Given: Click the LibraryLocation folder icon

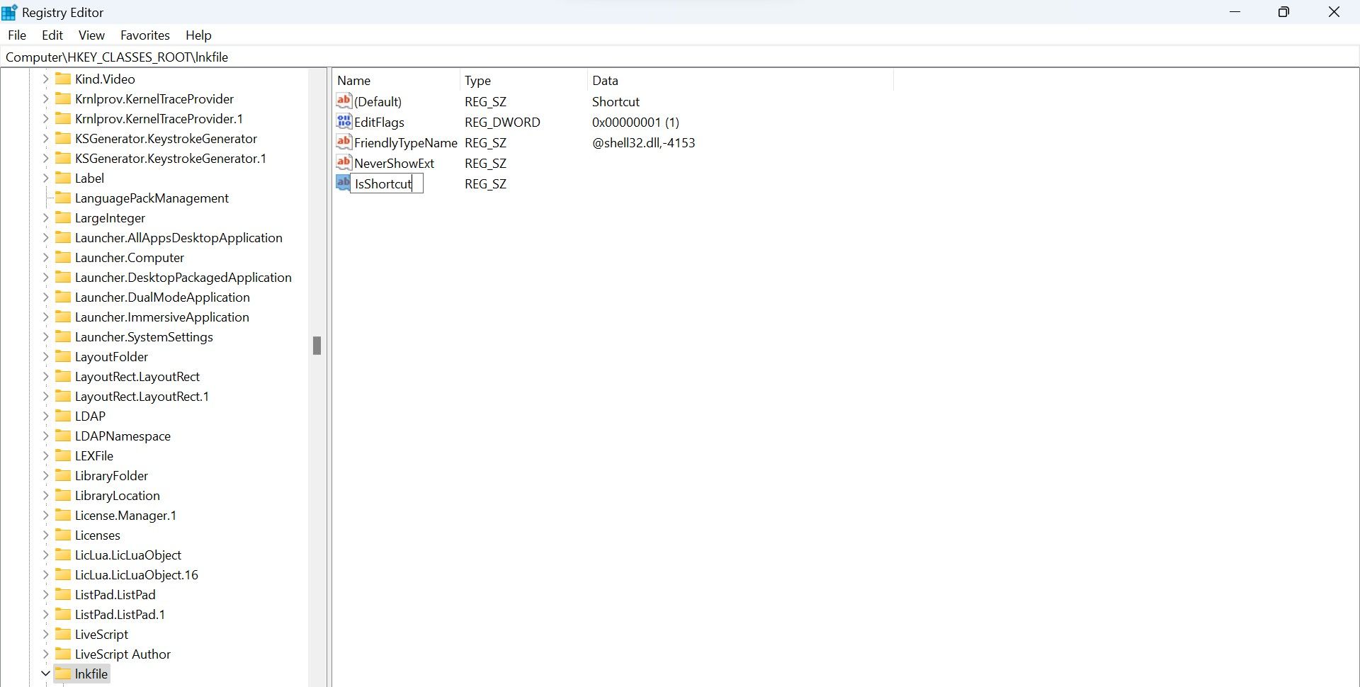Looking at the screenshot, I should (63, 495).
